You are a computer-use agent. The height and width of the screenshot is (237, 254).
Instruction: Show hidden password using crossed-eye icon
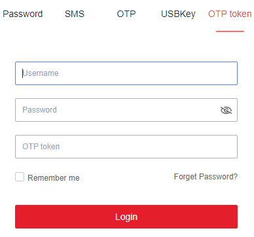click(x=226, y=110)
